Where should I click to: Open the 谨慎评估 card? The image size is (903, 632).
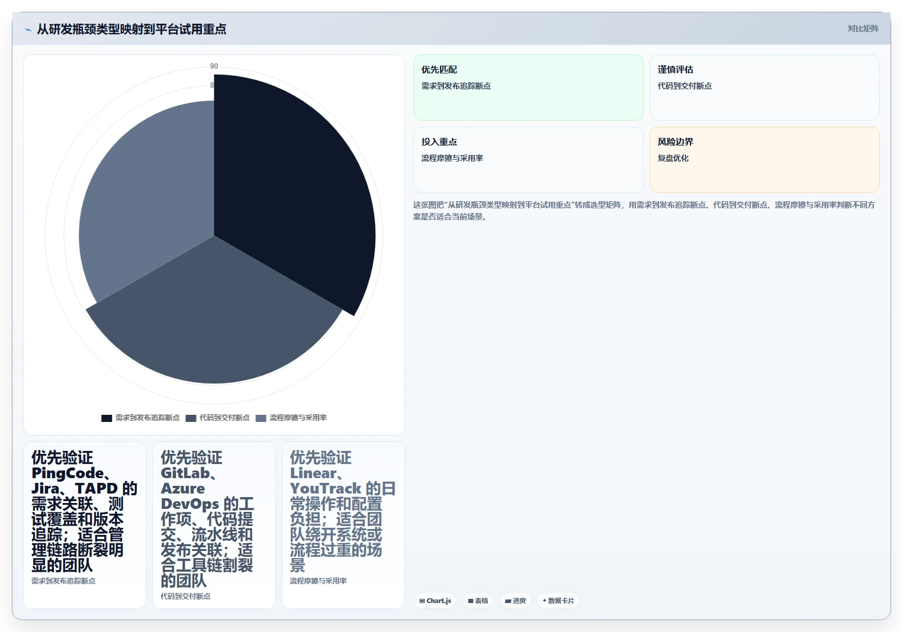pyautogui.click(x=764, y=88)
